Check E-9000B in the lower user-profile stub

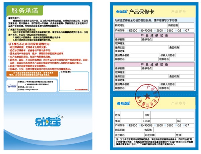[x=140, y=125]
